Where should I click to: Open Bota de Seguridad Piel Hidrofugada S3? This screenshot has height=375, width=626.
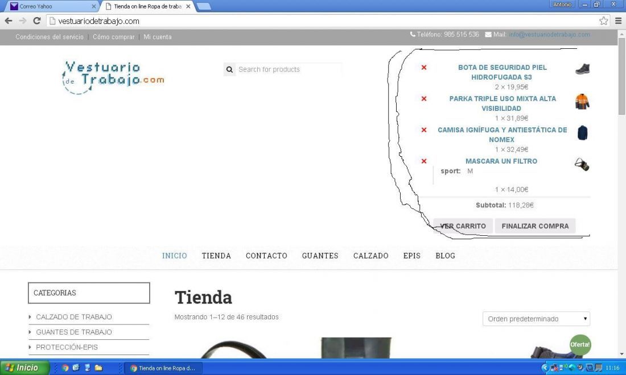(502, 72)
